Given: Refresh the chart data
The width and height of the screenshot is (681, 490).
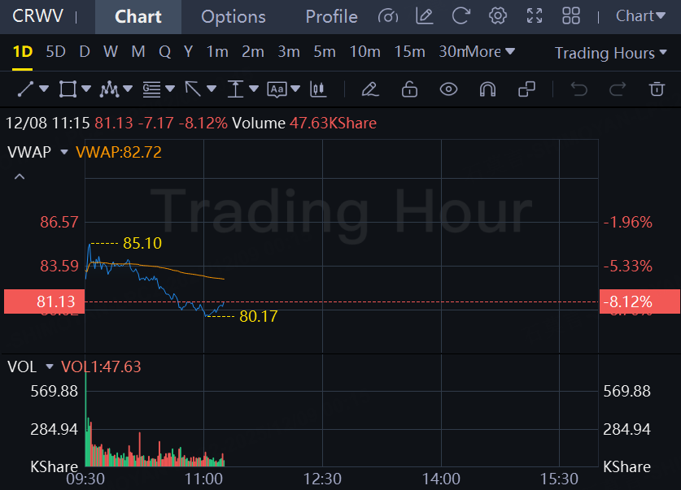Looking at the screenshot, I should pos(461,15).
